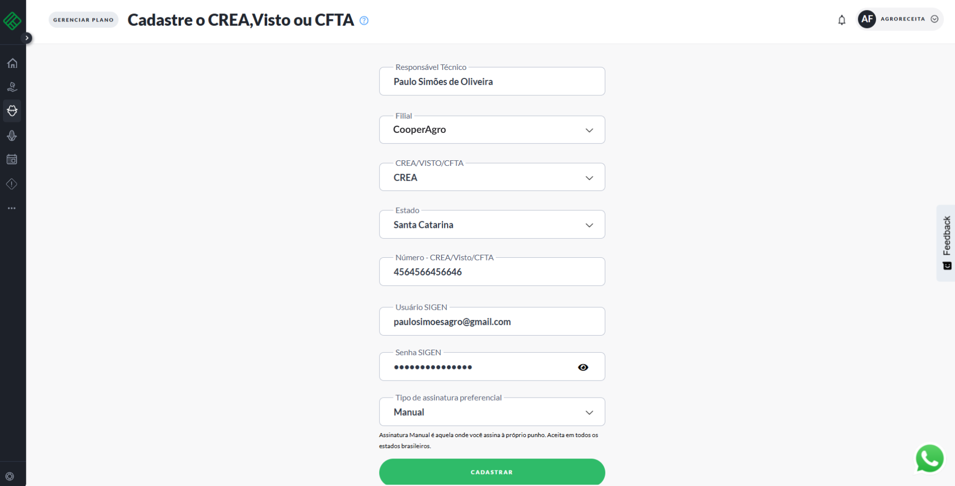Click the diamond warning alert sidebar icon

[12, 184]
